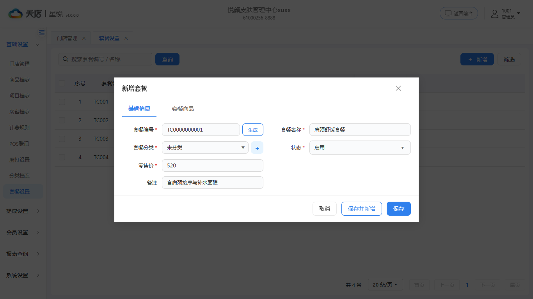Viewport: 533px width, 299px height.
Task: Click 取消 to cancel the dialog
Action: [325, 209]
